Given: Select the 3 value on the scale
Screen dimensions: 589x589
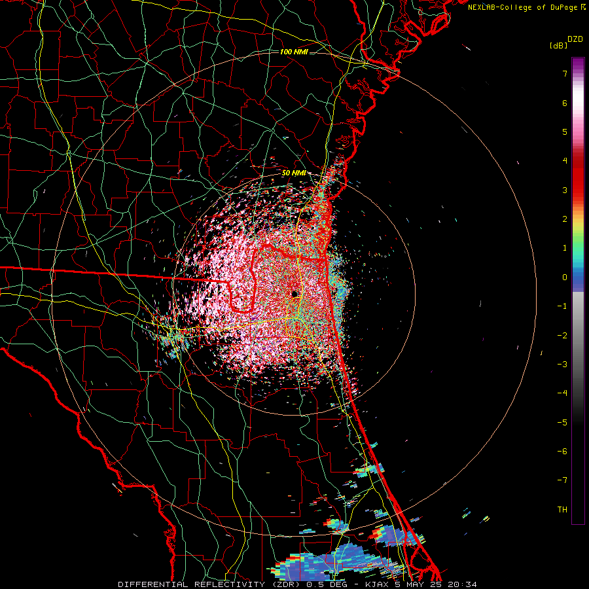Looking at the screenshot, I should (565, 190).
